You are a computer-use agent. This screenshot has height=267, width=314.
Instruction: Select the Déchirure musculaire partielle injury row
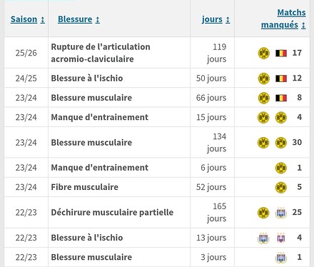click(157, 212)
